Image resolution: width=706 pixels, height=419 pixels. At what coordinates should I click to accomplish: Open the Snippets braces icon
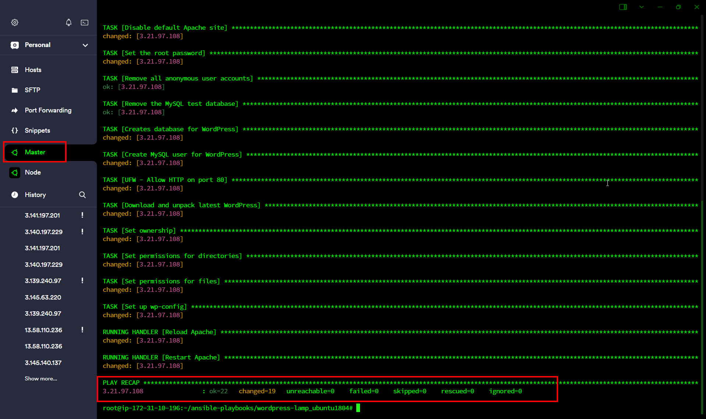[15, 130]
